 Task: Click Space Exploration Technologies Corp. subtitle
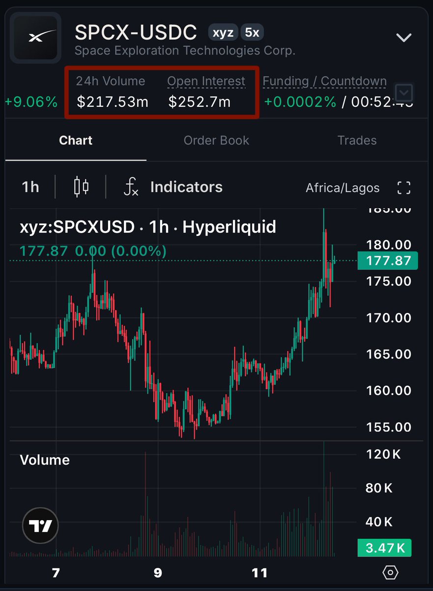[185, 51]
